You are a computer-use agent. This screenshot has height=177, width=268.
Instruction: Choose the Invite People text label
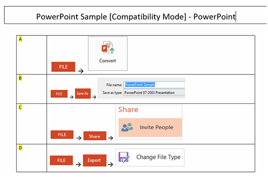(156, 127)
